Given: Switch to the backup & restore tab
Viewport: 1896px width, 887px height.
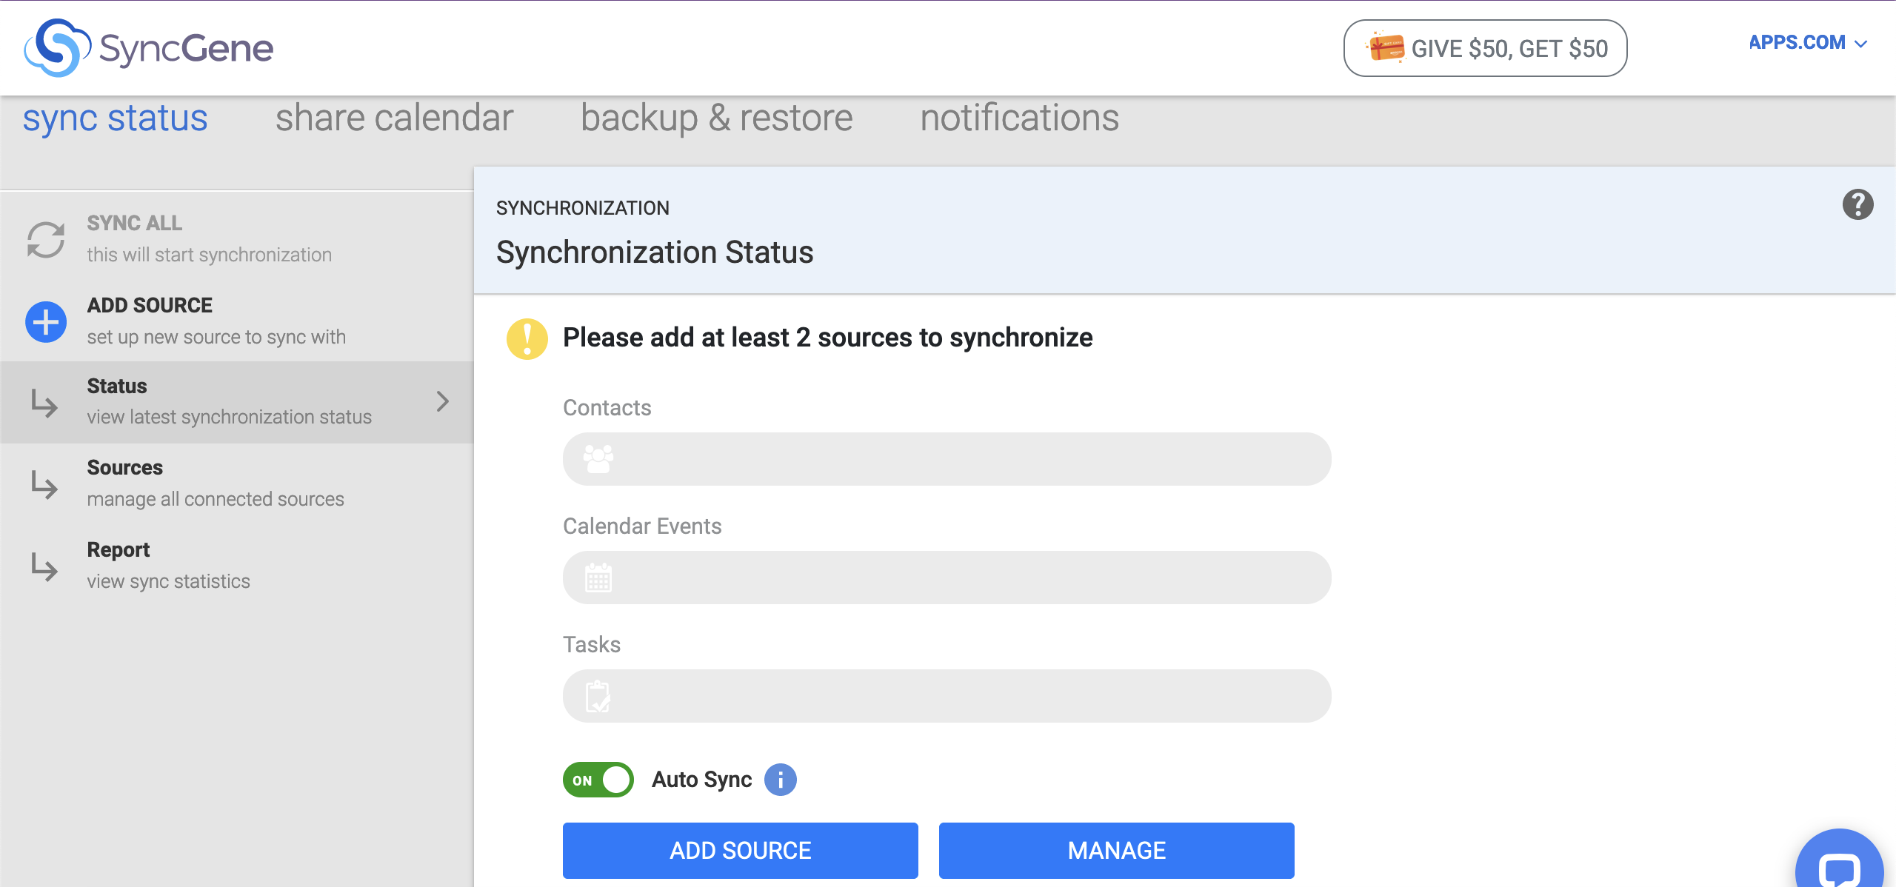Looking at the screenshot, I should coord(716,117).
